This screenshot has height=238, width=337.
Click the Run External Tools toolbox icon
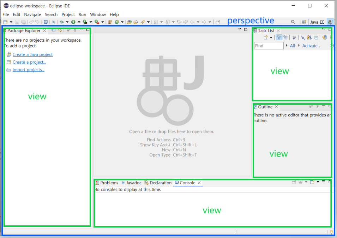97,22
